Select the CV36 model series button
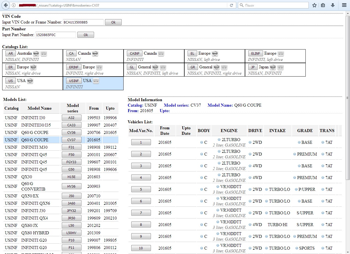 tap(71, 133)
